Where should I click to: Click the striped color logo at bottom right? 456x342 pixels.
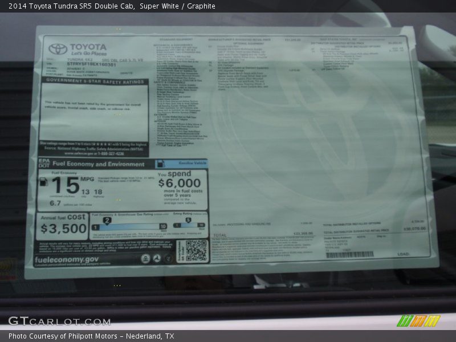(418, 321)
